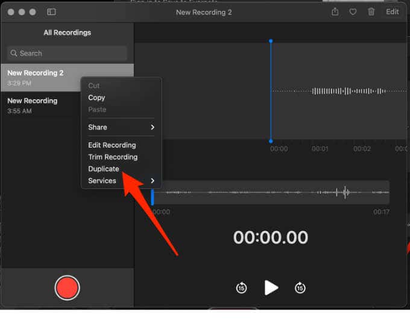Click the red Record button
The height and width of the screenshot is (321, 410).
tap(67, 287)
